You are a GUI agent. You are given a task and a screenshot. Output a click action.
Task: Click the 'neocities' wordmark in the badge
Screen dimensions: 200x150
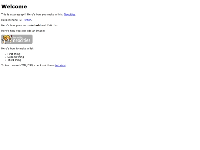(x=21, y=40)
